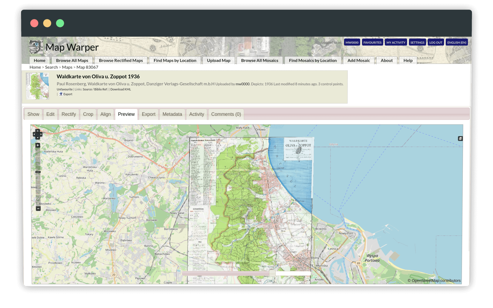This screenshot has width=493, height=308.
Task: Open the map layer switcher icon
Action: [460, 139]
